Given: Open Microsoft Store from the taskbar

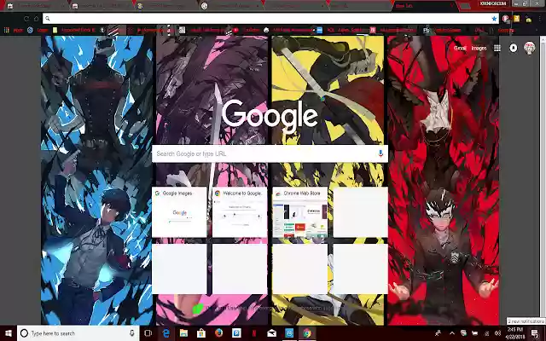Looking at the screenshot, I should click(201, 333).
